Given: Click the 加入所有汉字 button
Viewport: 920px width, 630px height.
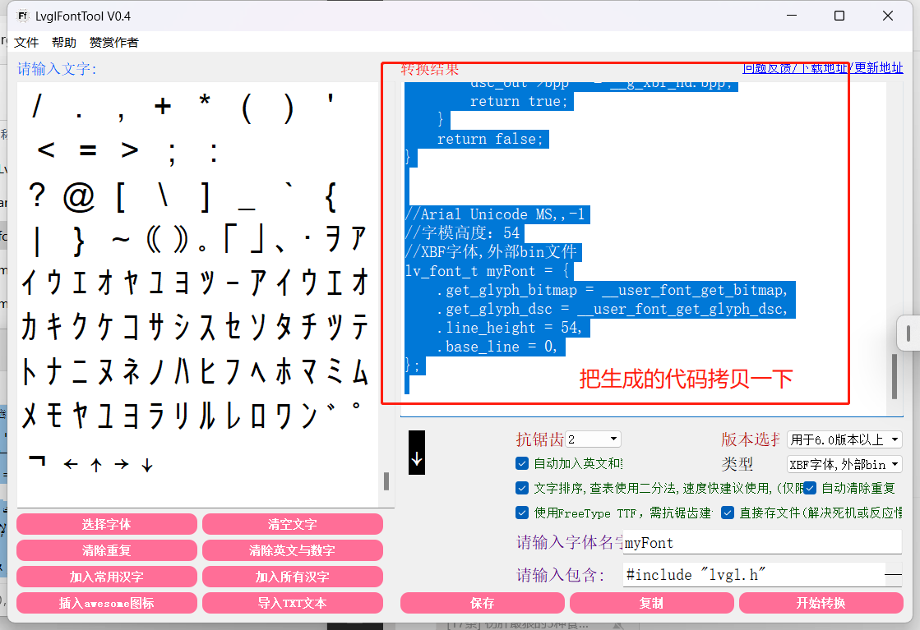Looking at the screenshot, I should [x=292, y=577].
